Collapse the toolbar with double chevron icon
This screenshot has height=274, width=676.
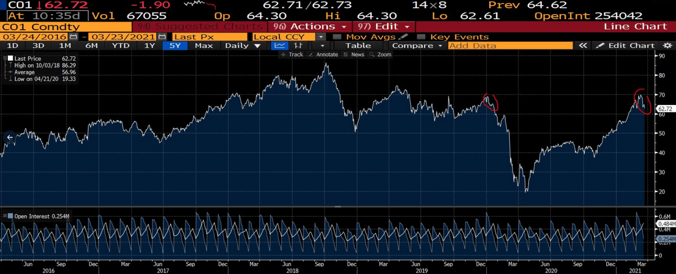click(583, 45)
